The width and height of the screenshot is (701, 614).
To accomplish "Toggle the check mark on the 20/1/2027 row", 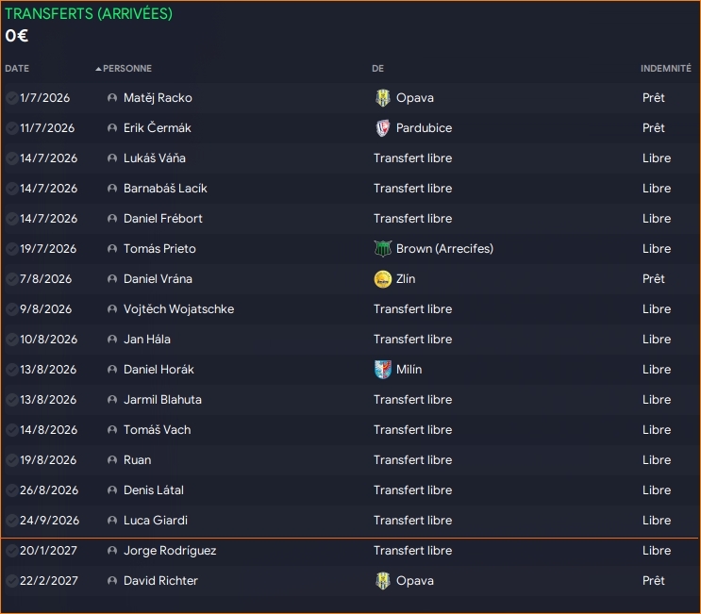I will pyautogui.click(x=11, y=551).
